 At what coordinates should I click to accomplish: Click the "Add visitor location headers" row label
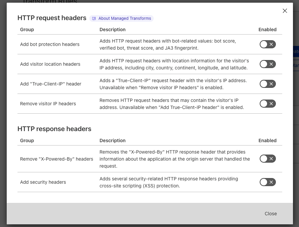(x=50, y=64)
